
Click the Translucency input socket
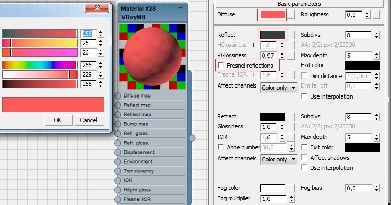[x=117, y=171]
